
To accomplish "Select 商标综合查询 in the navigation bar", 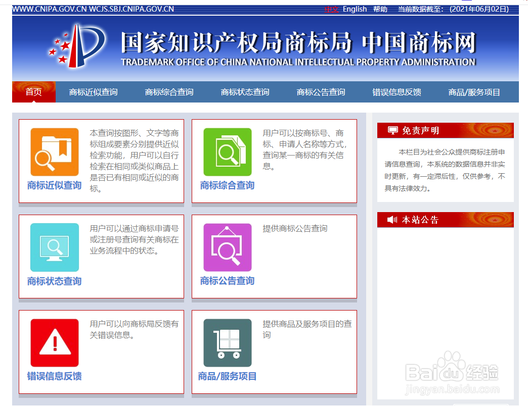I will pyautogui.click(x=169, y=92).
